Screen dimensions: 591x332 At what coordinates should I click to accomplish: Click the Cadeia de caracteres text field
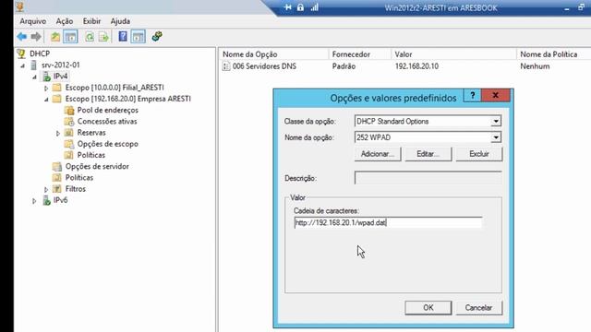click(388, 222)
